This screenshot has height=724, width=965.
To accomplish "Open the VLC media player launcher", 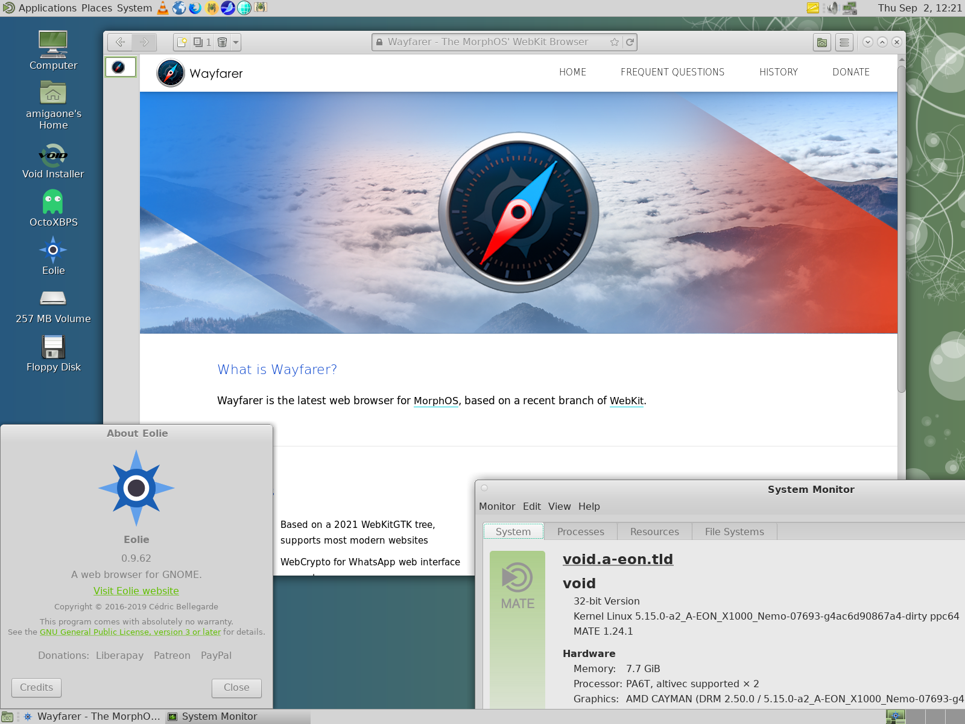I will [x=163, y=8].
